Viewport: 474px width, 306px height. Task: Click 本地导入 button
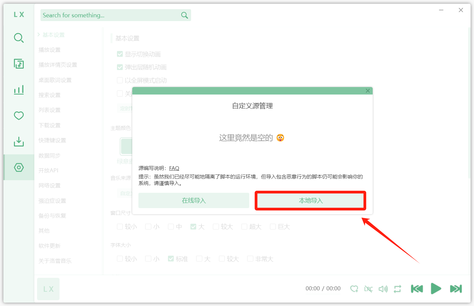[x=310, y=201]
